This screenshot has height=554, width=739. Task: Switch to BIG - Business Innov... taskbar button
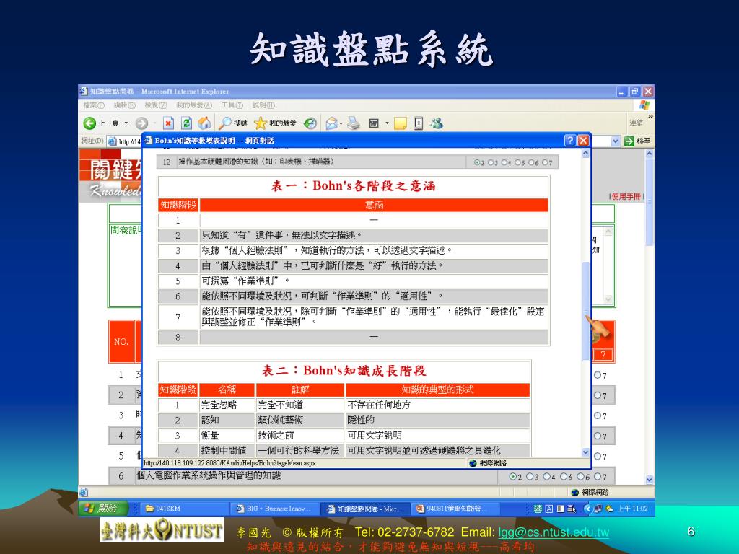point(275,509)
